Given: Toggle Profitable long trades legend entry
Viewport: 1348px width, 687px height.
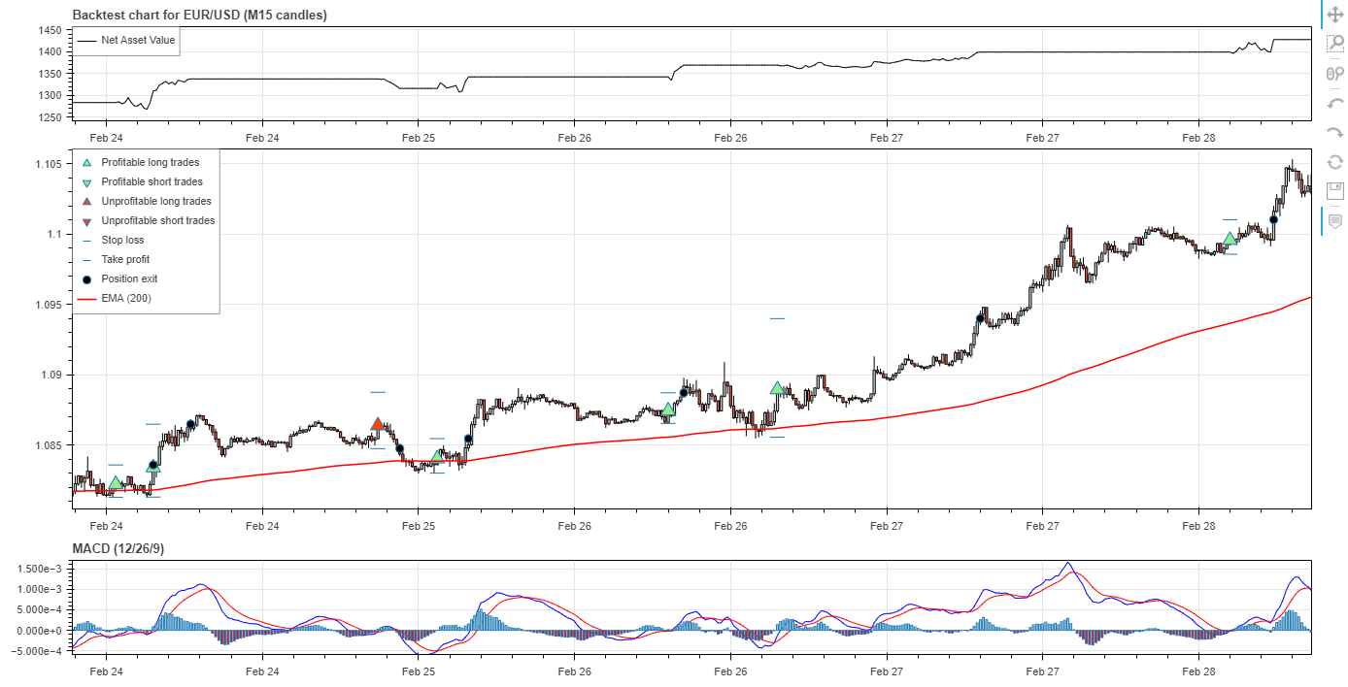Looking at the screenshot, I should pos(140,163).
